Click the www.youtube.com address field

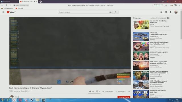point(22,5)
